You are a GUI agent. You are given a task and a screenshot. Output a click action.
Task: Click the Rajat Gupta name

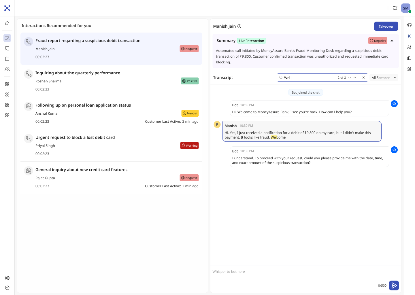click(45, 178)
